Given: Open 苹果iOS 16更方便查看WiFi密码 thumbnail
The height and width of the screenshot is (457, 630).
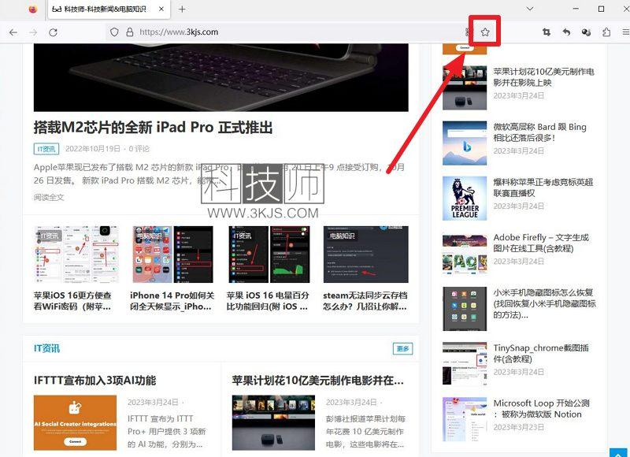Looking at the screenshot, I should point(76,255).
